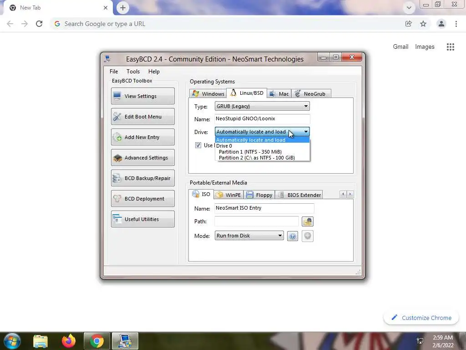
Task: Open View Settings in EasyBCD toolbox
Action: coord(142,96)
